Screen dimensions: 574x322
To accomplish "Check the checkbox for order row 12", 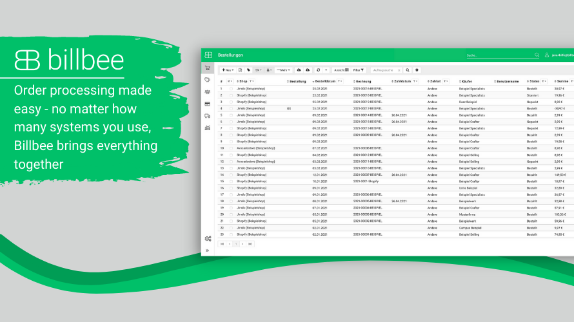I will (231, 162).
